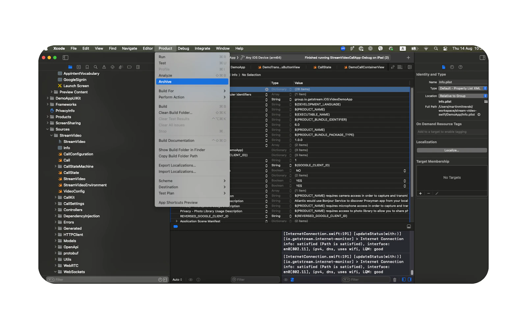
Task: Show the Quick Help inspector icon
Action: pos(460,67)
